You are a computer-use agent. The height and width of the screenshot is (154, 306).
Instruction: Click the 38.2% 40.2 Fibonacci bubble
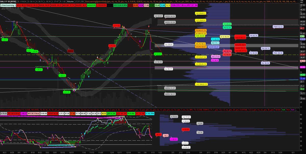tap(200, 44)
